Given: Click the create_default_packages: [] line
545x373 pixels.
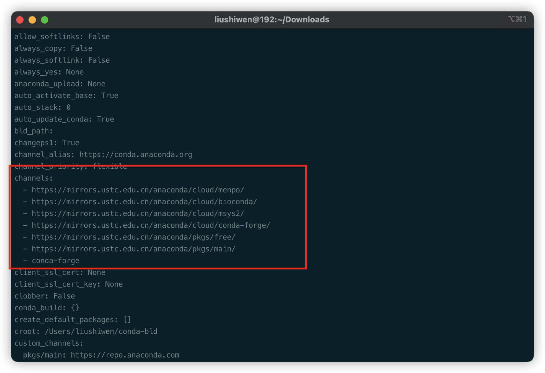Looking at the screenshot, I should (x=72, y=320).
